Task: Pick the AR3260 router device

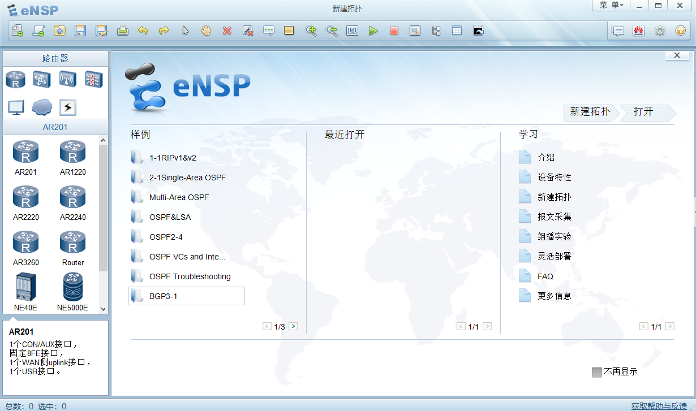Action: [25, 249]
